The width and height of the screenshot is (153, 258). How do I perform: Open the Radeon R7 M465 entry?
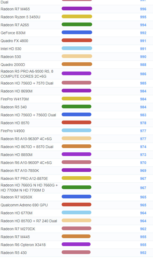15,9
